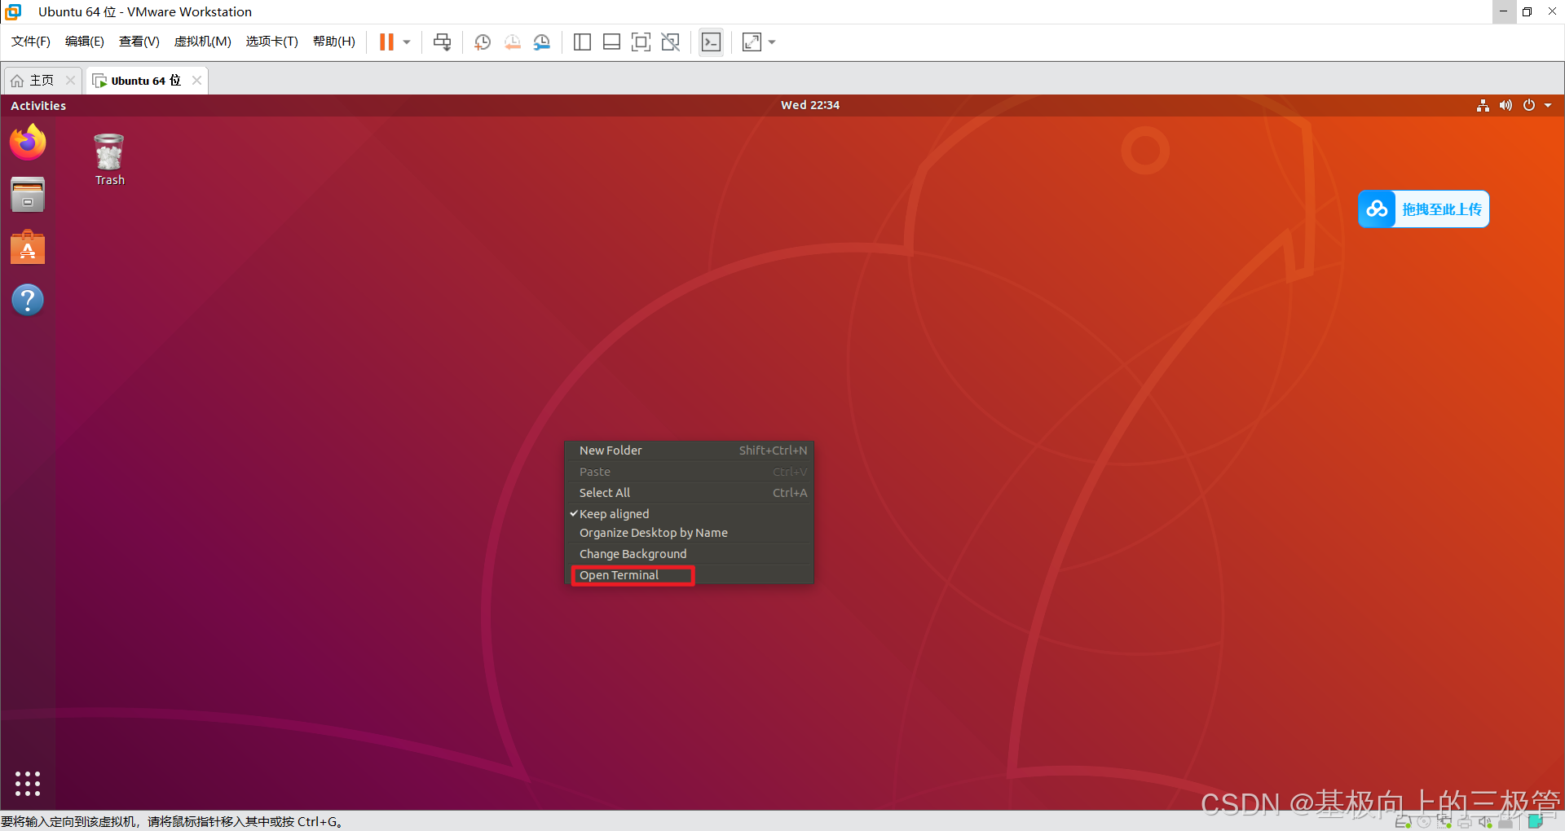Image resolution: width=1565 pixels, height=831 pixels.
Task: Click the stretch guest display icon
Action: (752, 42)
